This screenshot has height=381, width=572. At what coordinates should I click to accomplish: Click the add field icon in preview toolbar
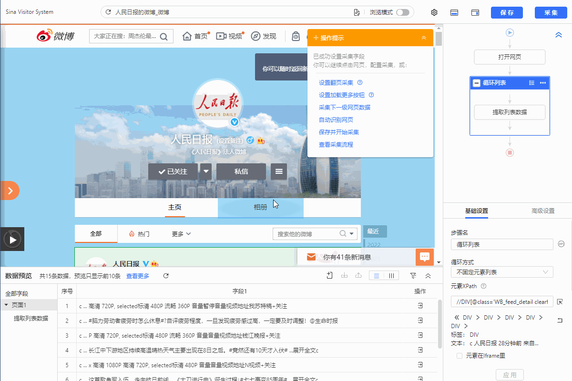point(329,276)
